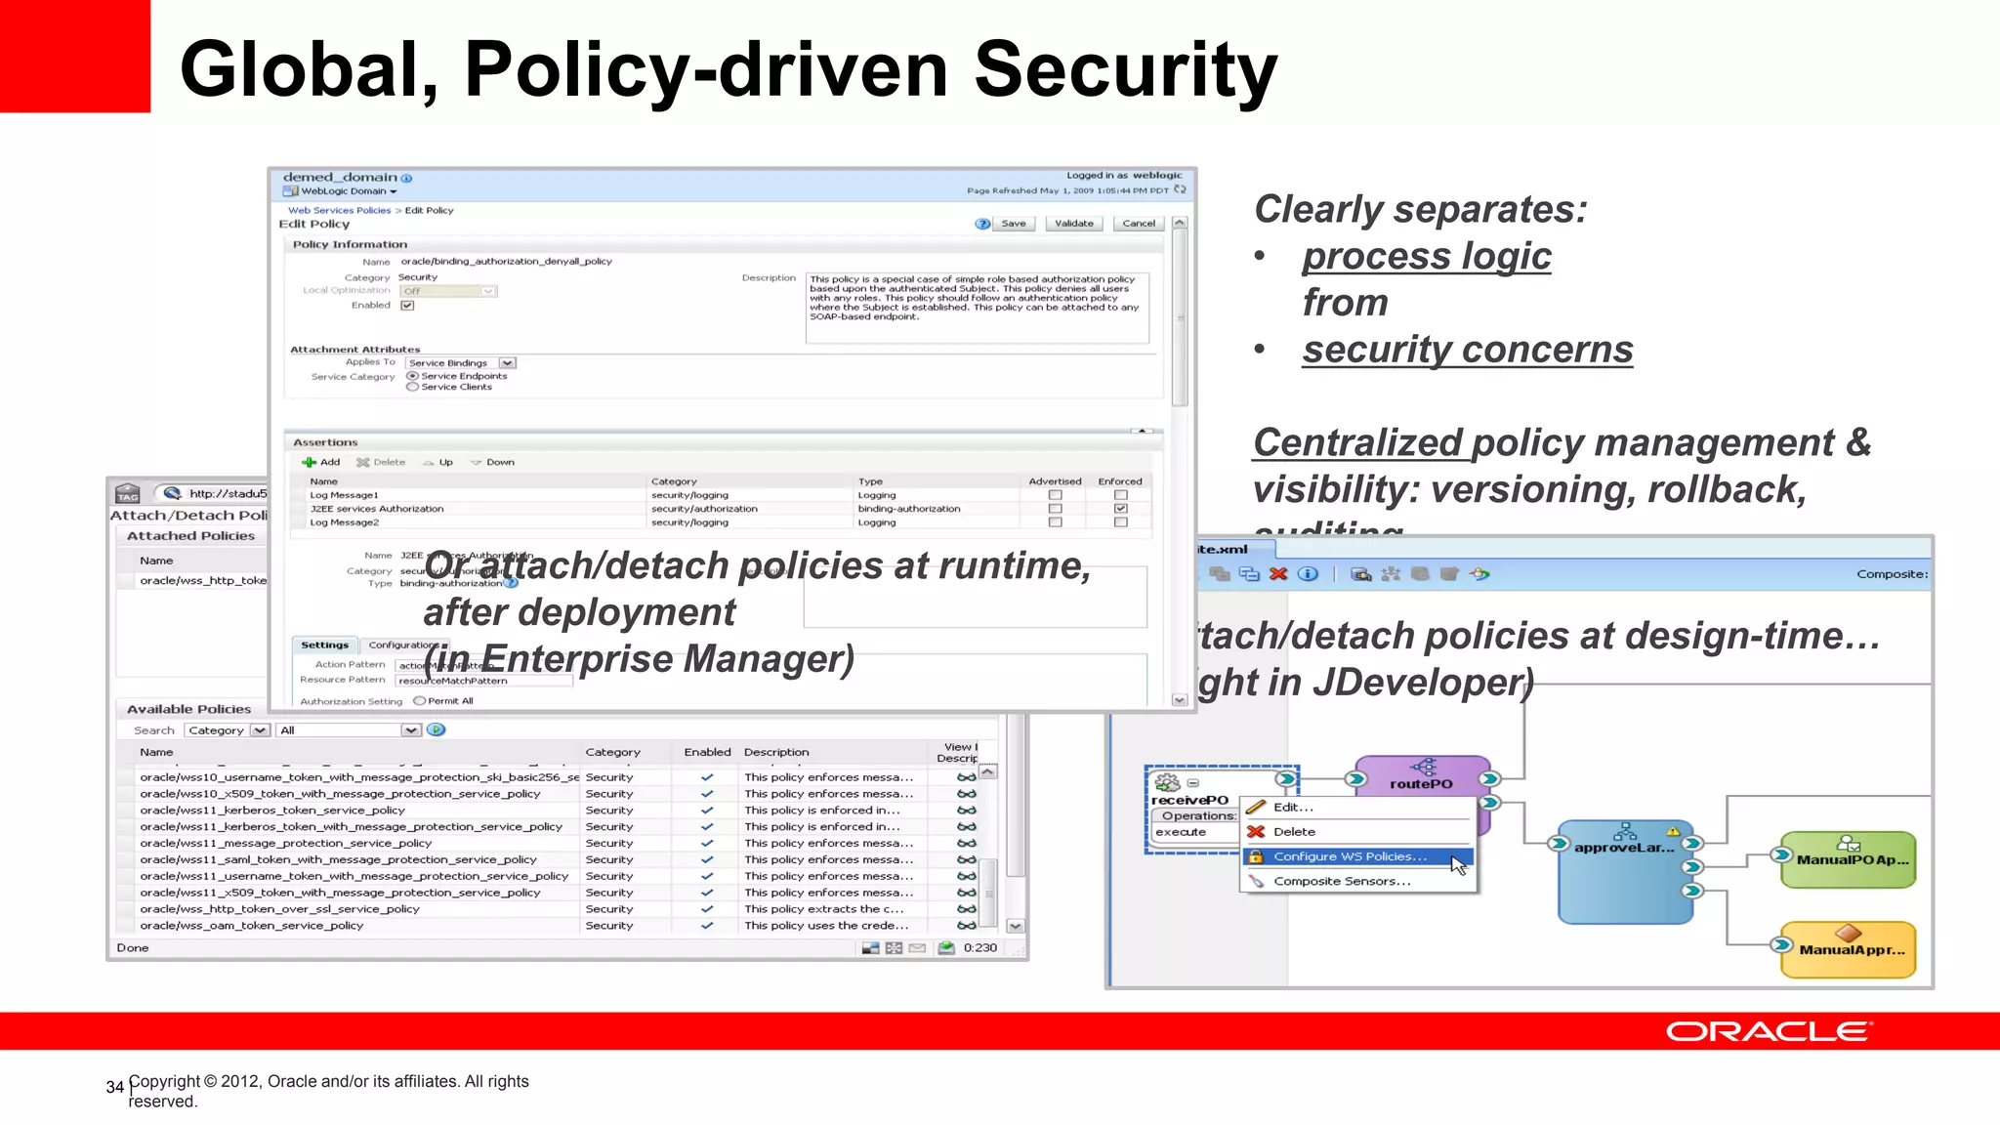This screenshot has width=2000, height=1125.
Task: Click the magnifier icon beside http://stadu5
Action: pos(172,493)
